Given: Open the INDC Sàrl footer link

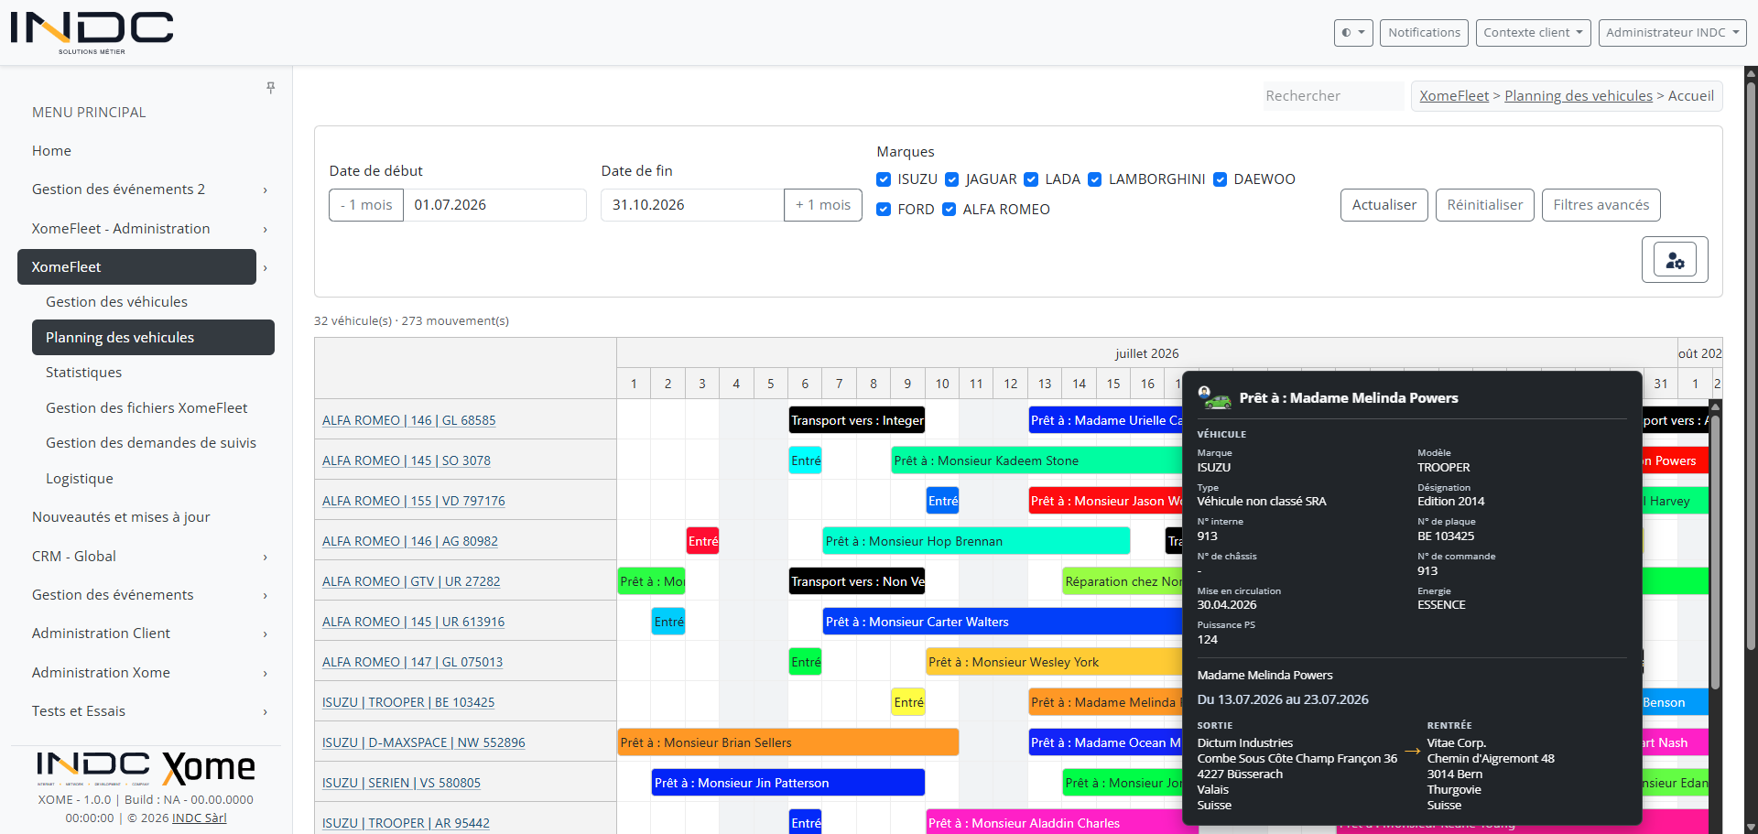Looking at the screenshot, I should (x=199, y=818).
